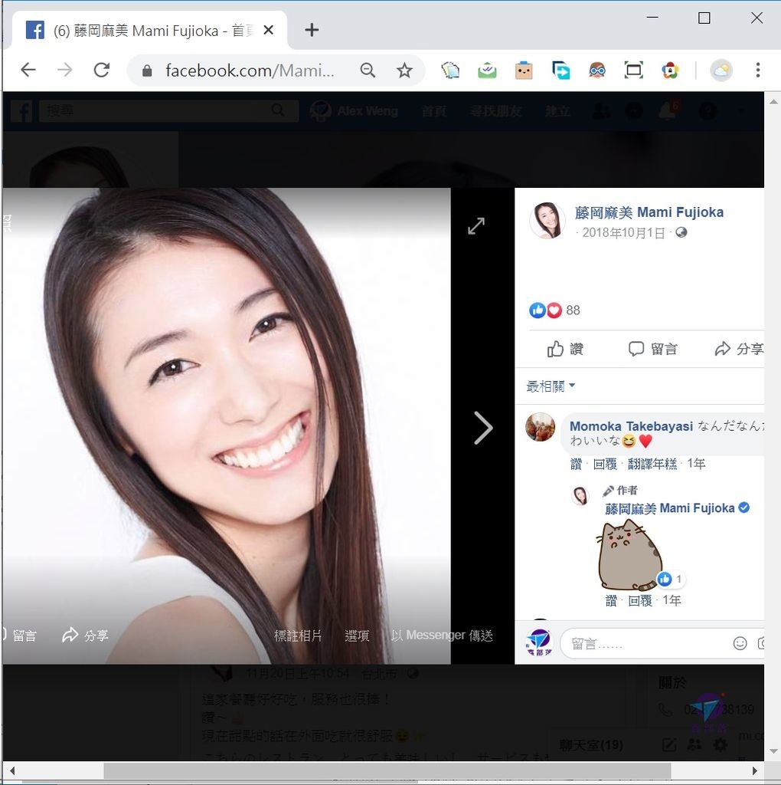Go to the next photo arrow
The height and width of the screenshot is (785, 781).
pos(483,428)
